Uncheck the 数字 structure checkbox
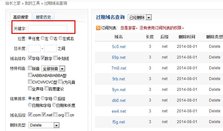Screen dimensions: 223x131 43,58
